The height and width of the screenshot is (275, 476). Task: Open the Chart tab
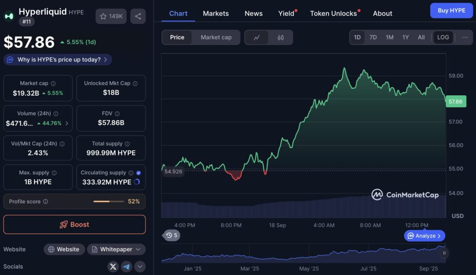[x=178, y=13]
